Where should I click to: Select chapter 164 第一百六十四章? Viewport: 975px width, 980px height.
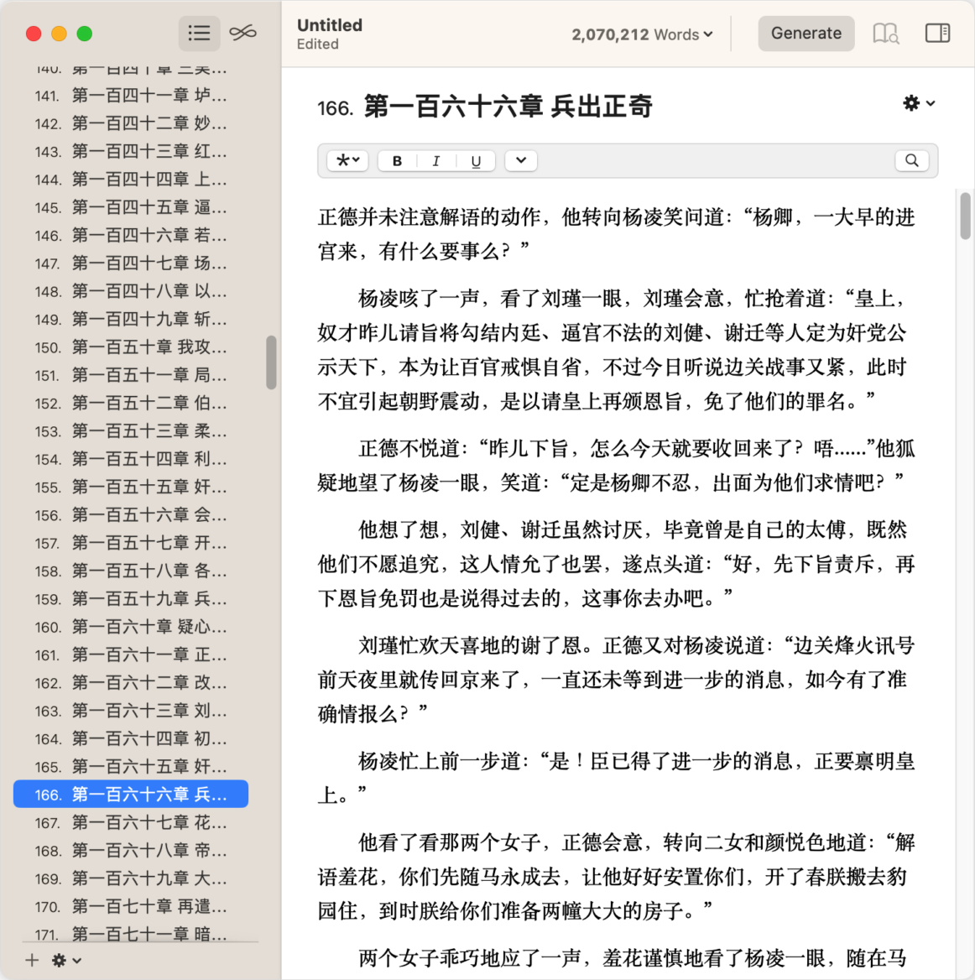[x=131, y=738]
